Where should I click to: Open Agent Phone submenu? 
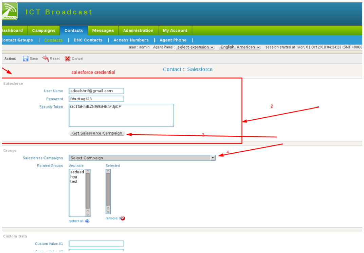click(x=173, y=40)
